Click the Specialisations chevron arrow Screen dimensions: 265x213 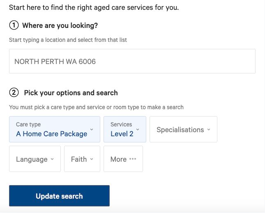pos(209,129)
